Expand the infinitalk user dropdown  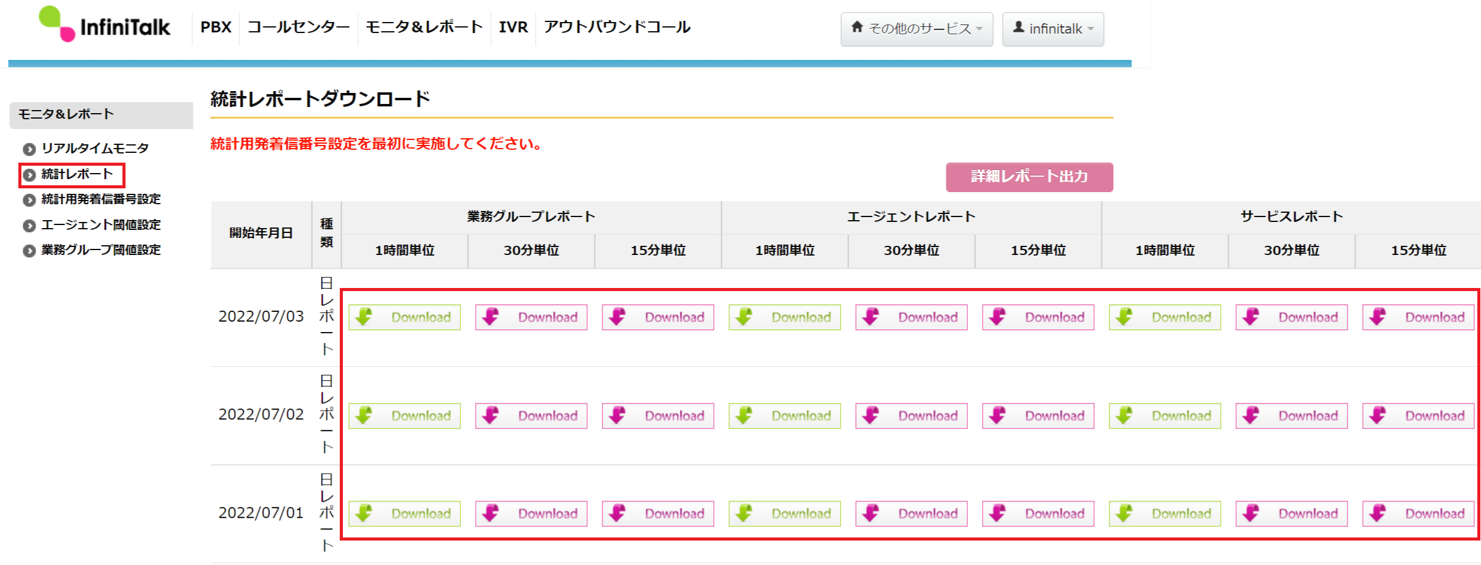[x=1053, y=29]
